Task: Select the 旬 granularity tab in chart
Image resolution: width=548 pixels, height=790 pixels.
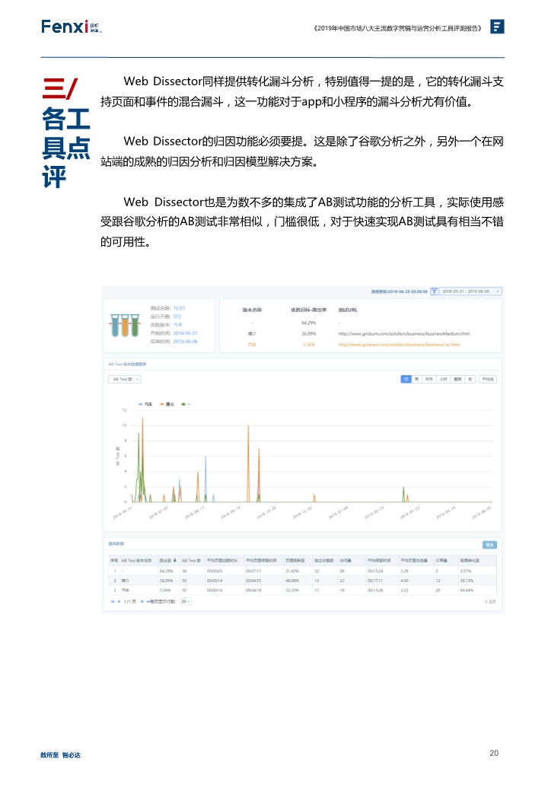Action: (x=470, y=379)
